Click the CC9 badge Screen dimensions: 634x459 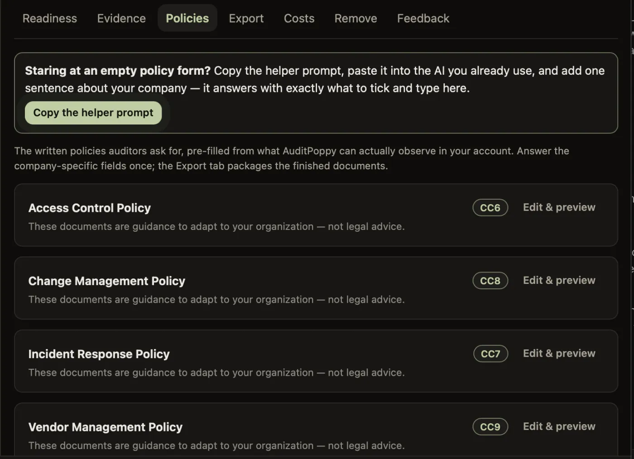490,427
